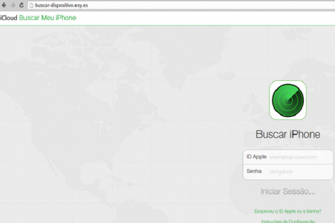Image resolution: width=335 pixels, height=223 pixels.
Task: Select the buscar-dispositivo.esy.es address bar
Action: [181, 6]
